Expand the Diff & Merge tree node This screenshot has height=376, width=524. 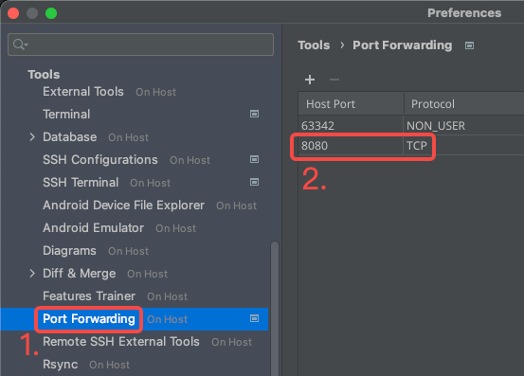[32, 273]
